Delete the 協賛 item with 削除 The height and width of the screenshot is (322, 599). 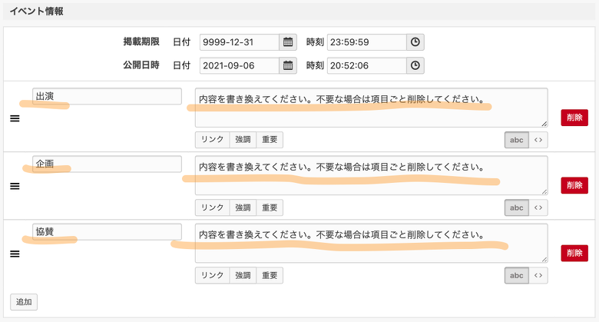click(x=574, y=253)
